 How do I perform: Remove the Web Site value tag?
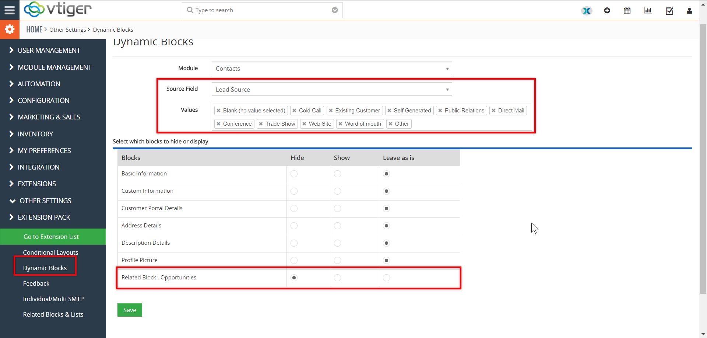[x=304, y=124]
